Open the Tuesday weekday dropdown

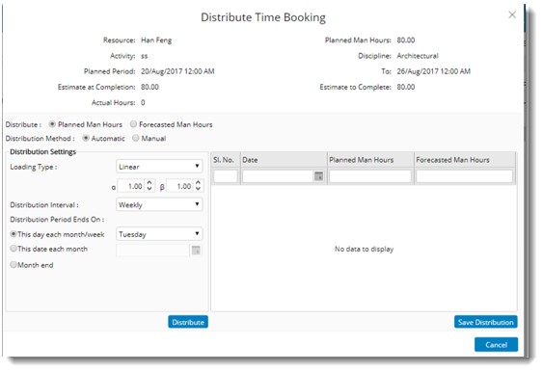[159, 234]
